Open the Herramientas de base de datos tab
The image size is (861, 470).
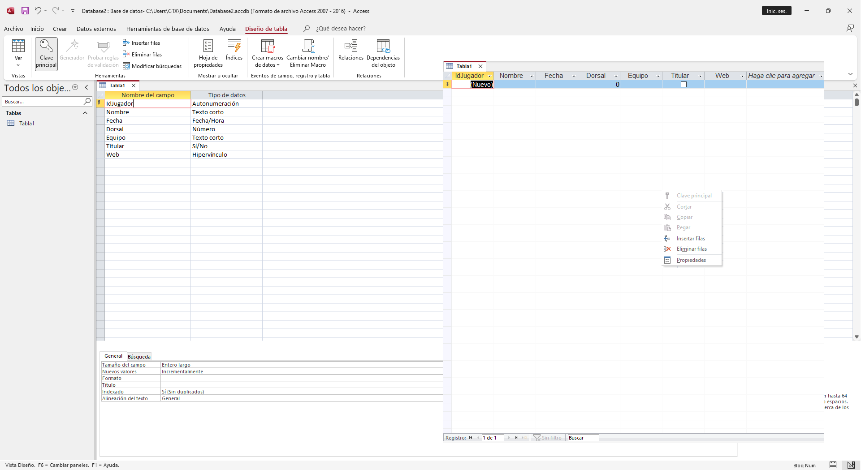tap(168, 29)
